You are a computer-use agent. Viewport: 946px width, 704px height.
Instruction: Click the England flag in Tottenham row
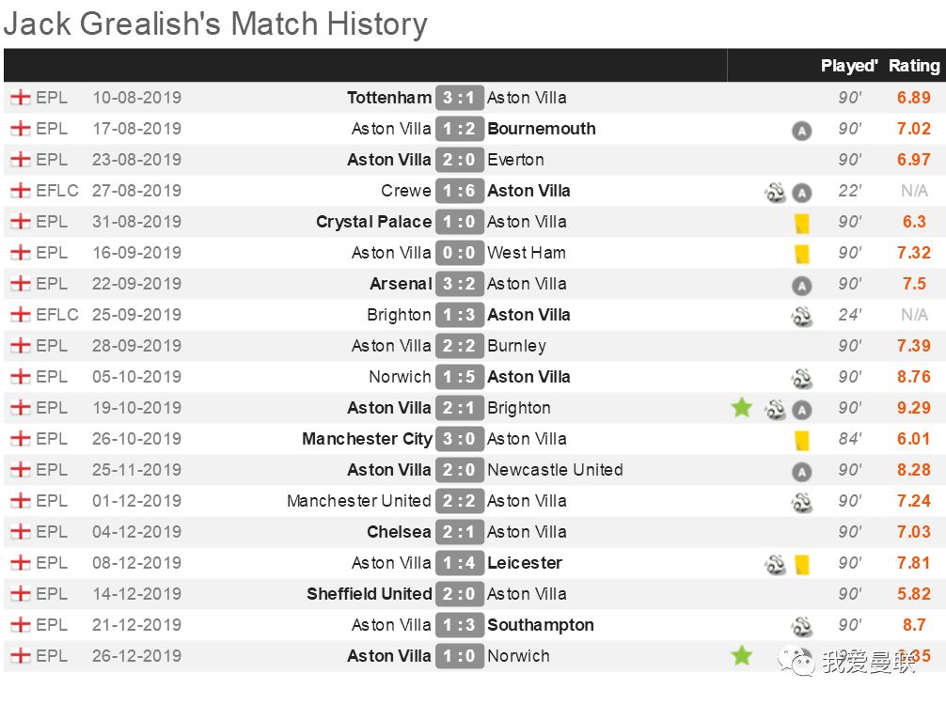tap(21, 97)
